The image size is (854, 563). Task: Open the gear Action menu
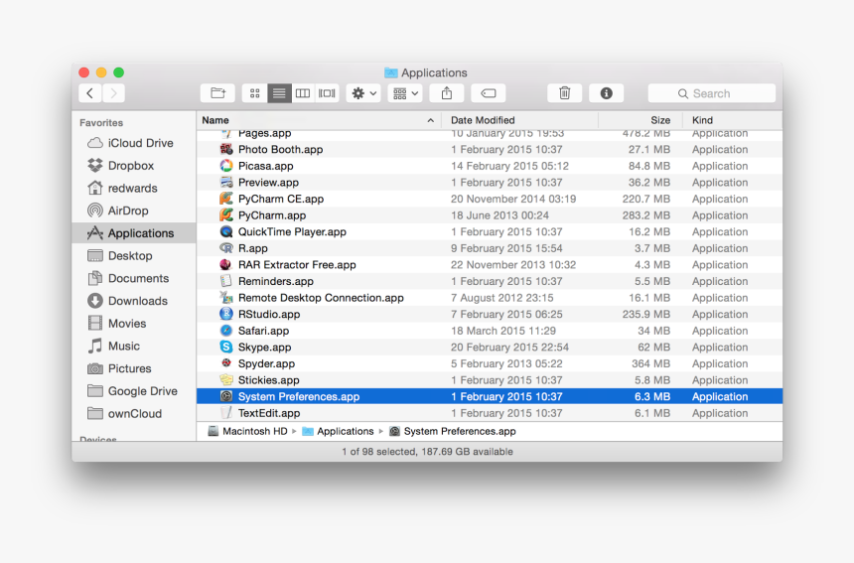point(363,93)
